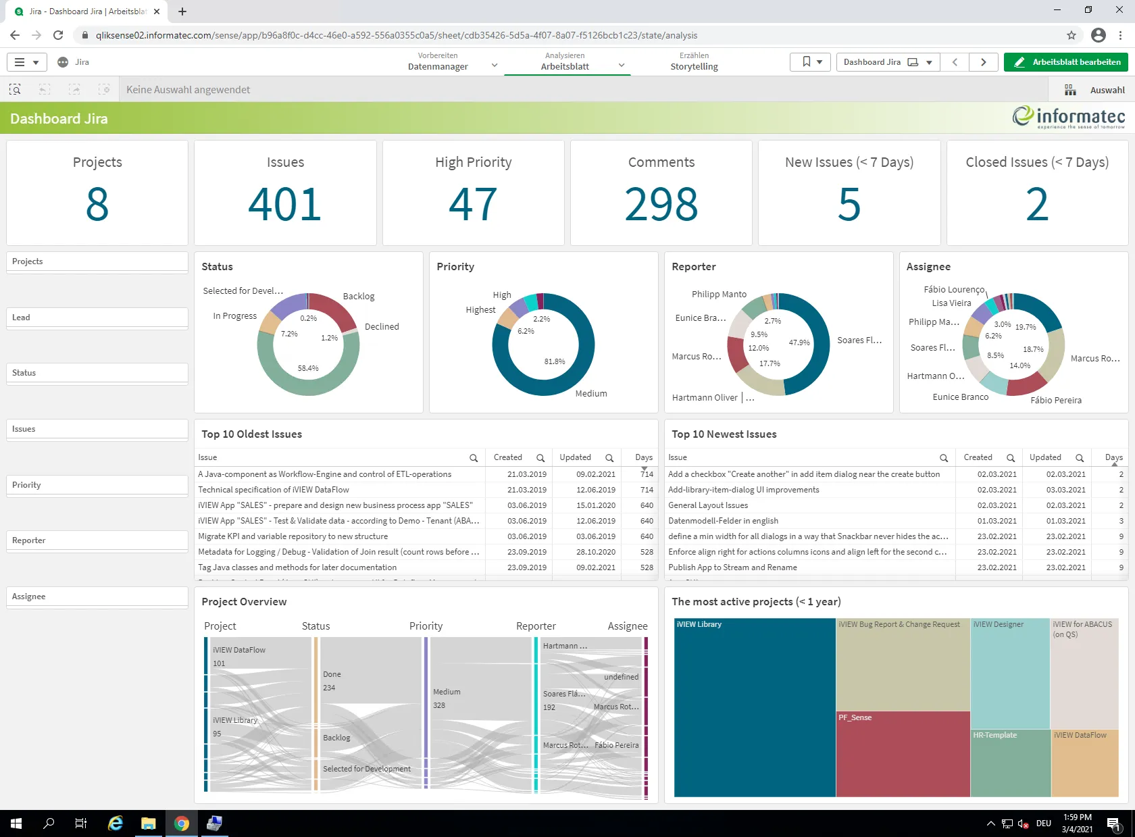Search Created column in Top 10 Oldest Issues
This screenshot has height=837, width=1135.
tap(540, 458)
